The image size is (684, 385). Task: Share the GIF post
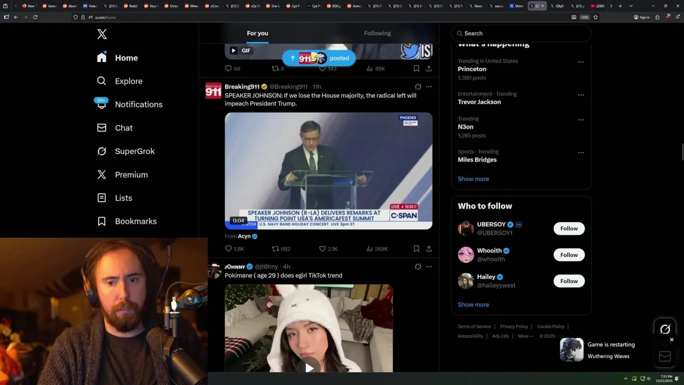pyautogui.click(x=429, y=68)
